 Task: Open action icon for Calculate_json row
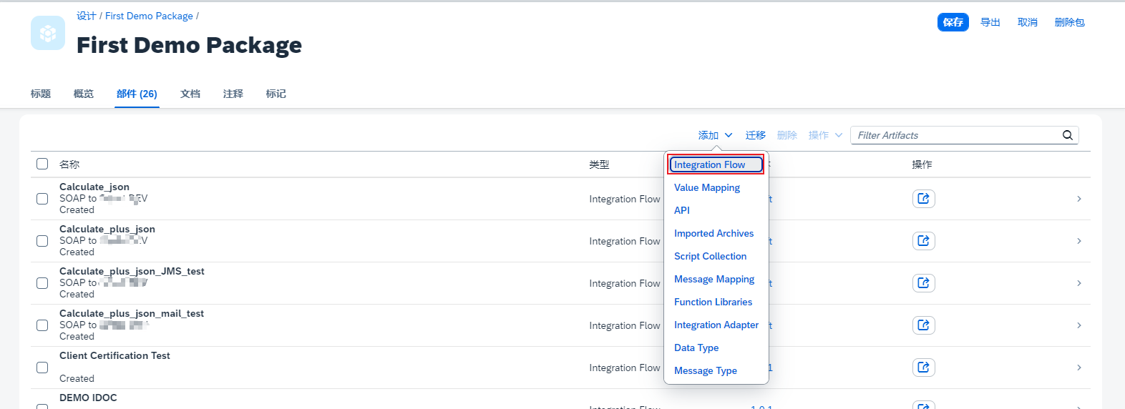click(923, 199)
